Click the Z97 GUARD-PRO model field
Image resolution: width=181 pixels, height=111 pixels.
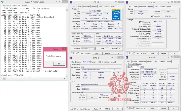(x=93, y=70)
